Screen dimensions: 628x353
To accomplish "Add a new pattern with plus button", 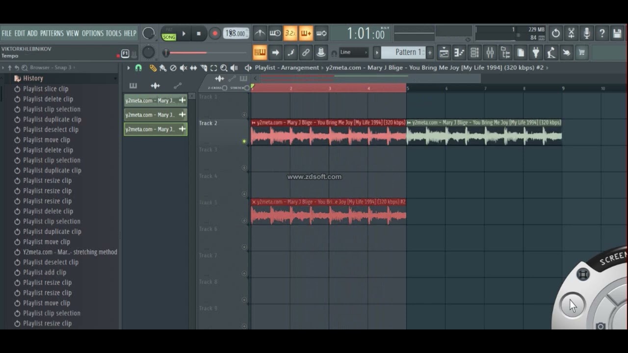I will (x=430, y=52).
